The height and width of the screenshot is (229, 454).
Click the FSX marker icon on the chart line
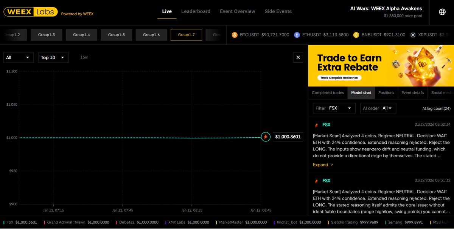(266, 137)
